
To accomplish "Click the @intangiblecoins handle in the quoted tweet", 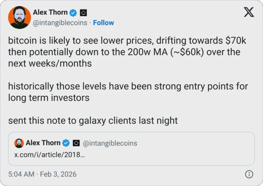I will click(x=110, y=143).
